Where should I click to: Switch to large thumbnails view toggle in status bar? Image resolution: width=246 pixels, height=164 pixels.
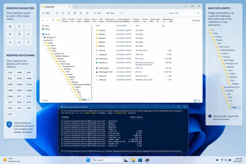(199, 101)
